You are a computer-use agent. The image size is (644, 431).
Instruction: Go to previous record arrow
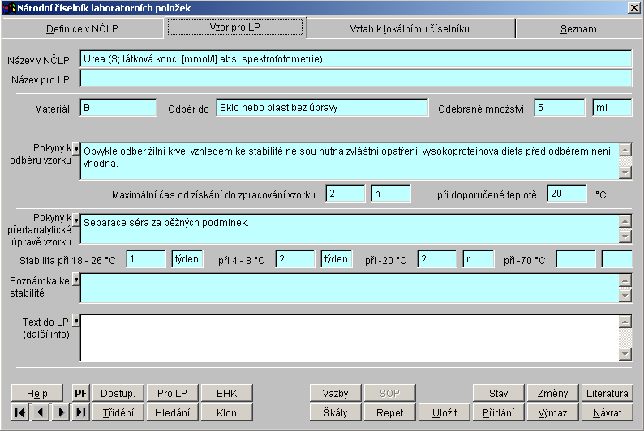41,412
